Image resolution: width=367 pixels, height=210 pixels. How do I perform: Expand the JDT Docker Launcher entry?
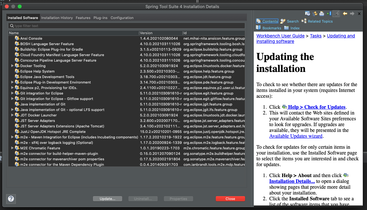click(12, 115)
